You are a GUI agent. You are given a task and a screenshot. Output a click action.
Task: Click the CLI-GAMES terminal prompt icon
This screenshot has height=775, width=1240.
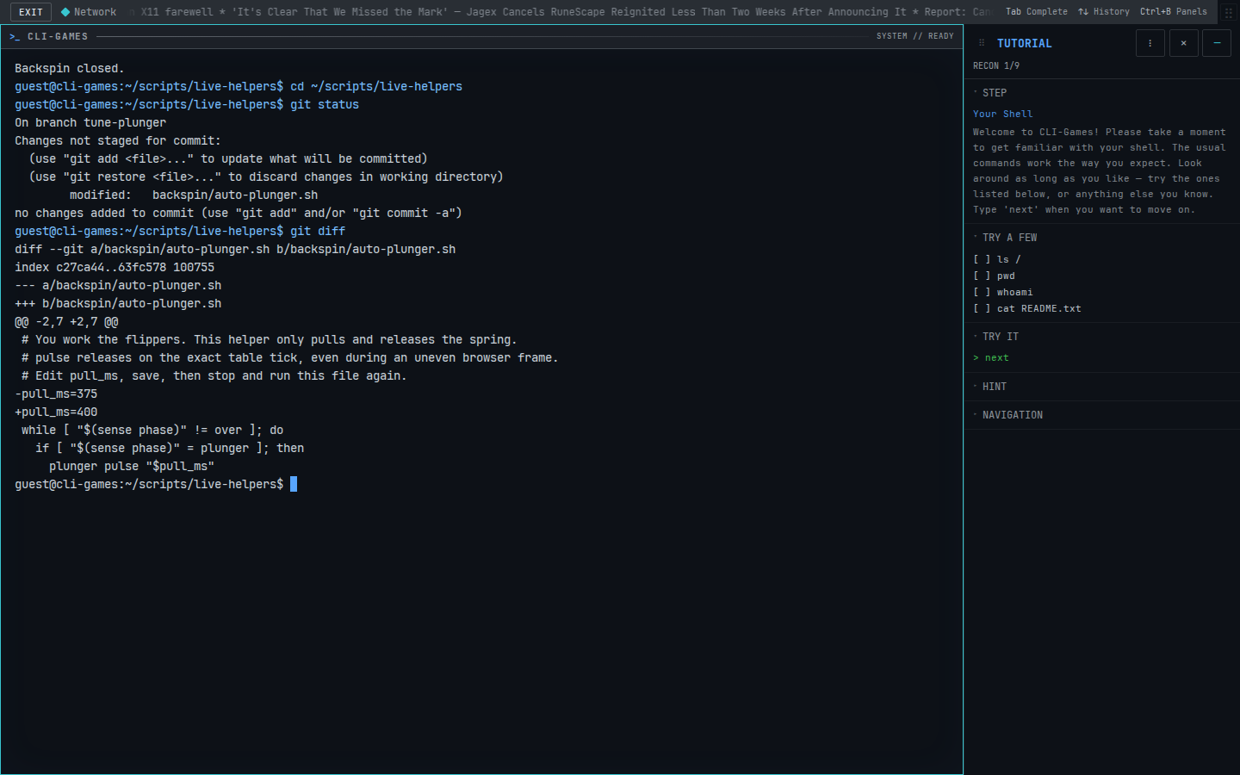click(15, 37)
